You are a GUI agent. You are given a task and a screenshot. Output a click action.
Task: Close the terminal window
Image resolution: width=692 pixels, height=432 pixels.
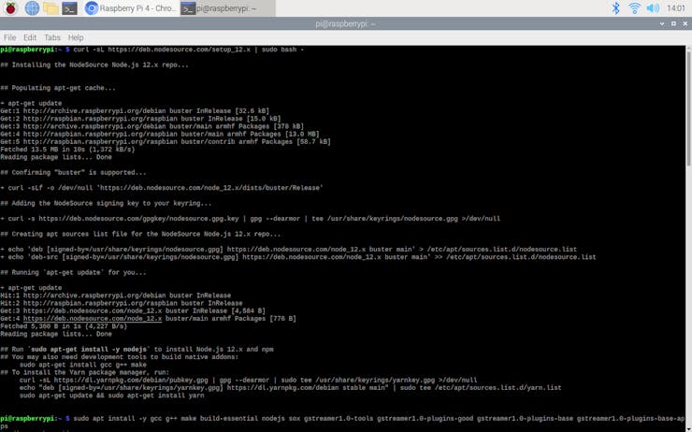(685, 23)
